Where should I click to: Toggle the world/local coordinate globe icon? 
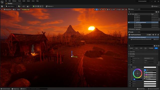(103, 9)
